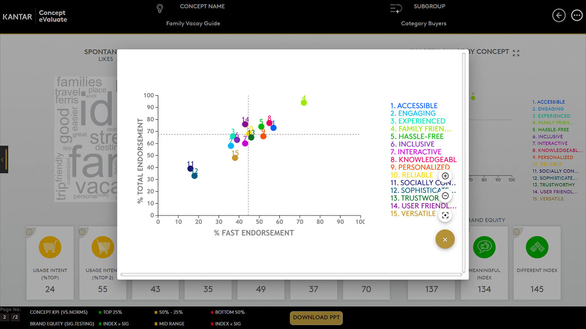The height and width of the screenshot is (329, 586).
Task: Select the VERSATILE legend entry
Action: pos(413,214)
